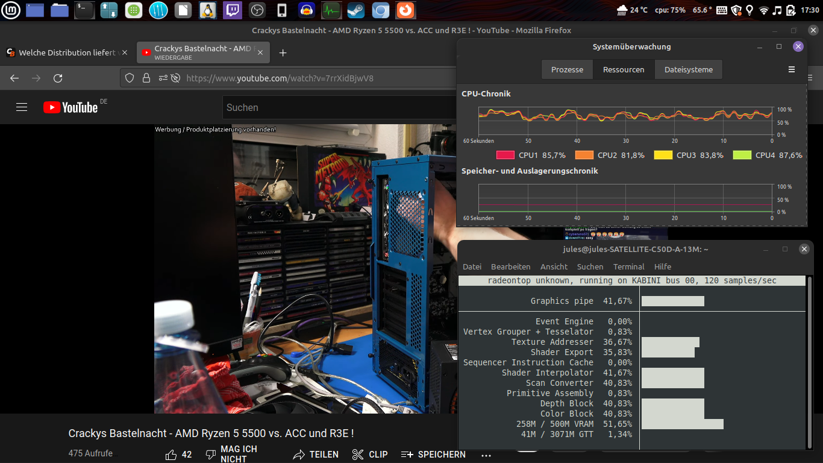Open the 17:30 clock calendar
Screen dimensions: 823x463
tap(810, 10)
